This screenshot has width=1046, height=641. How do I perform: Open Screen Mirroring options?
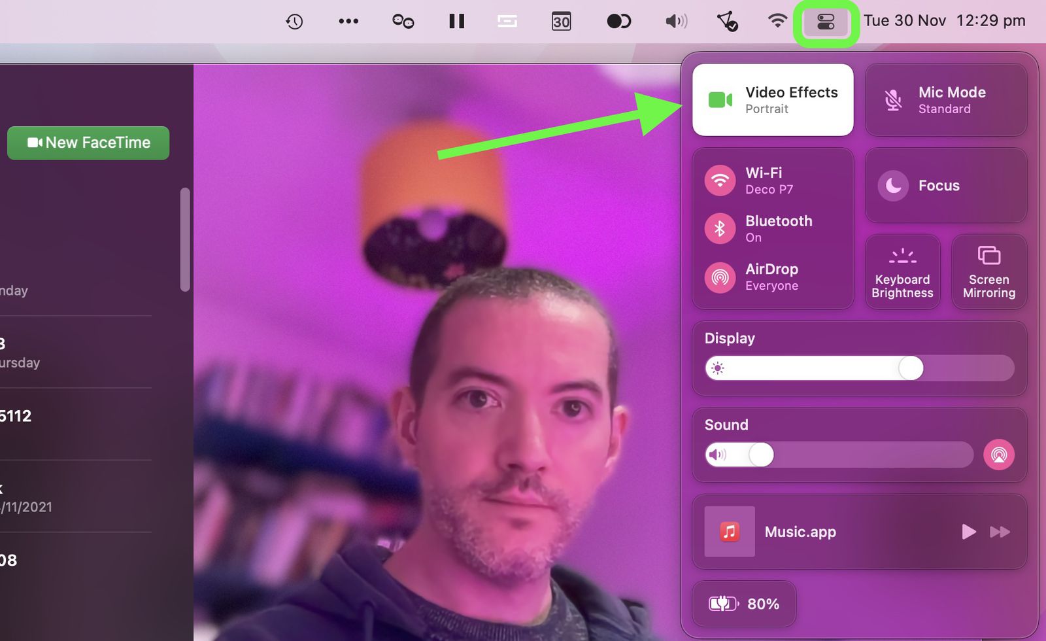(989, 271)
